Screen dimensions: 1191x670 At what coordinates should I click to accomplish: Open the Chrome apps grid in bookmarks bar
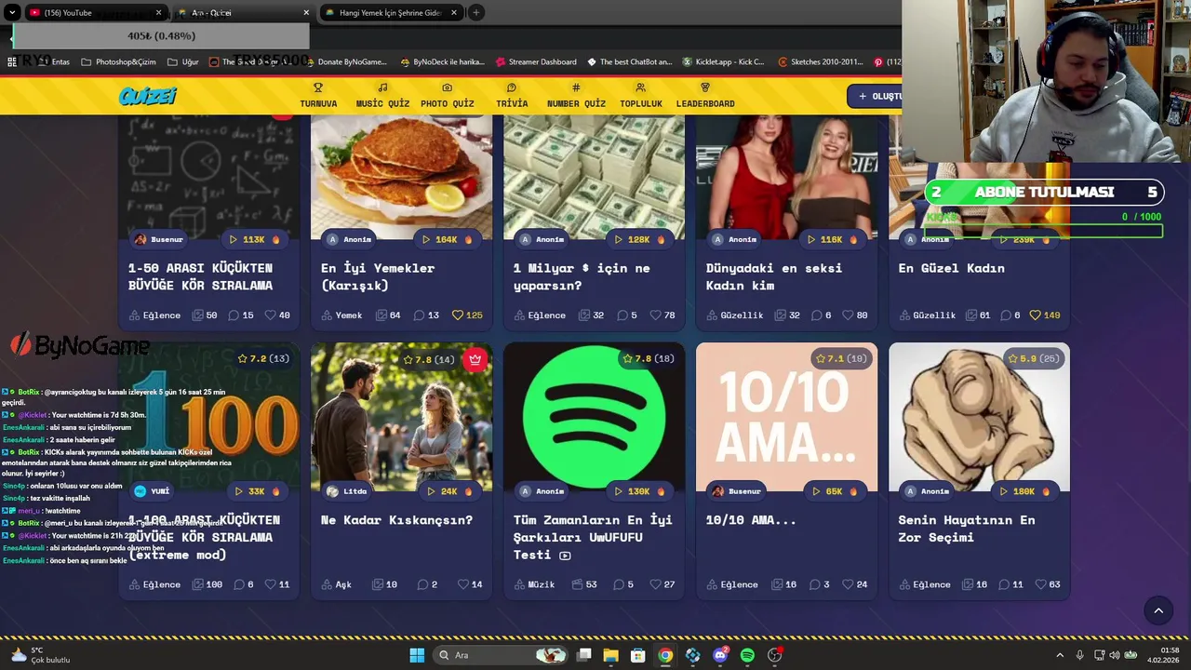pos(11,61)
